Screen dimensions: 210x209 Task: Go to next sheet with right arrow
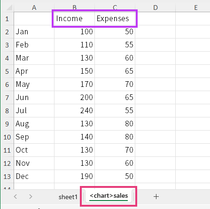(31, 196)
